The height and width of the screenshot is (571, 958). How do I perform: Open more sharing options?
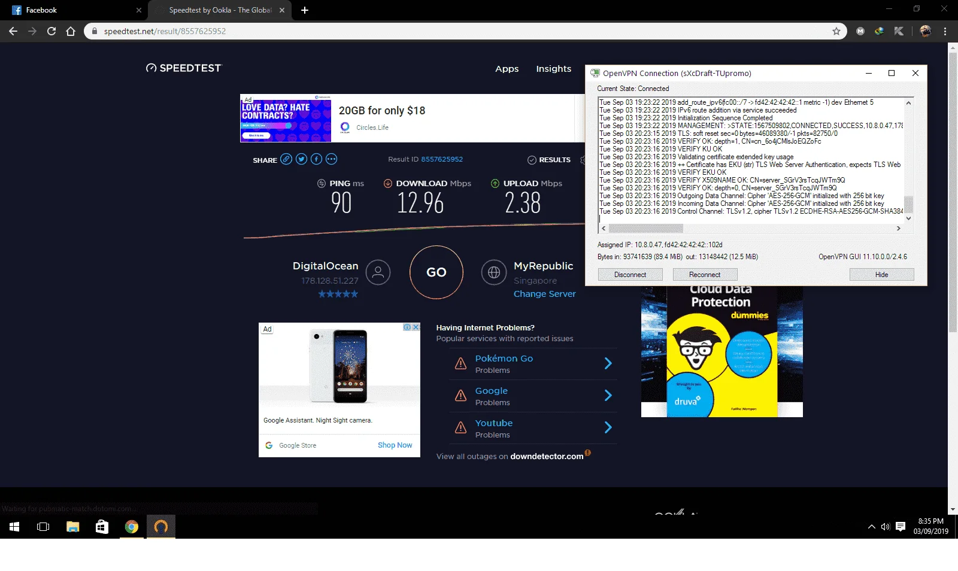[331, 159]
